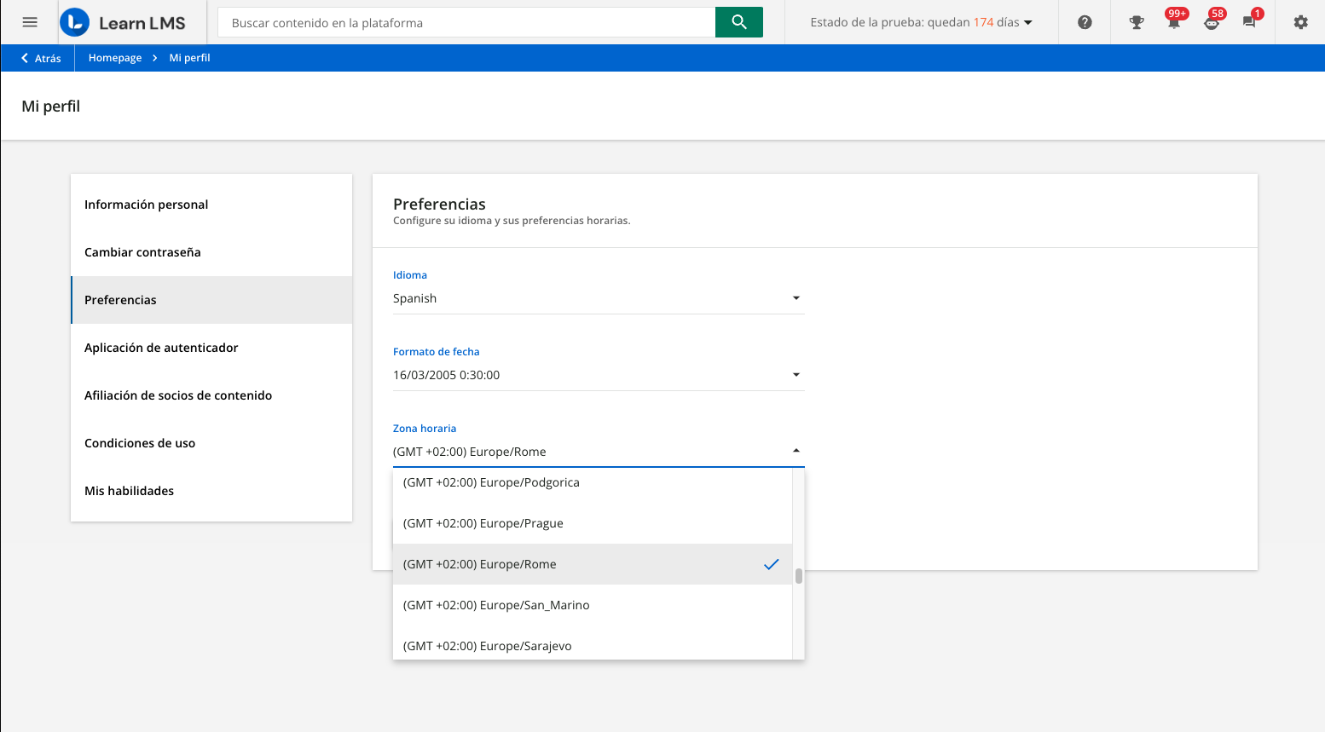This screenshot has height=732, width=1325.
Task: Click the green search button
Action: pos(738,22)
